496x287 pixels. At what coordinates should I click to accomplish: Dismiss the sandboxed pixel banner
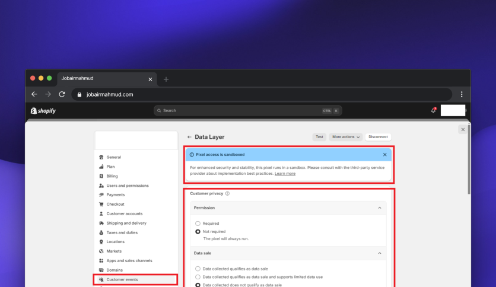(384, 155)
